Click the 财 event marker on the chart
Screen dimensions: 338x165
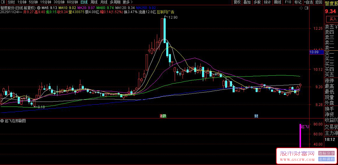point(256,116)
